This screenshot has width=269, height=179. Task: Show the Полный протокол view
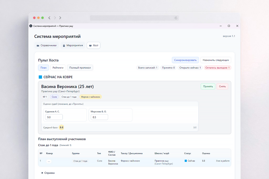pyautogui.click(x=80, y=68)
